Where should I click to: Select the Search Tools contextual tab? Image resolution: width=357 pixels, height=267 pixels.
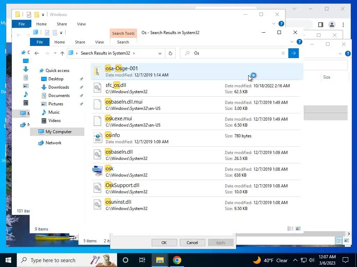click(x=123, y=33)
